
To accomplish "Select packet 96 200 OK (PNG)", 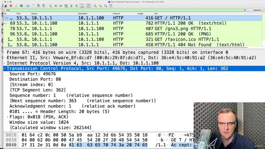I will 132,34.
